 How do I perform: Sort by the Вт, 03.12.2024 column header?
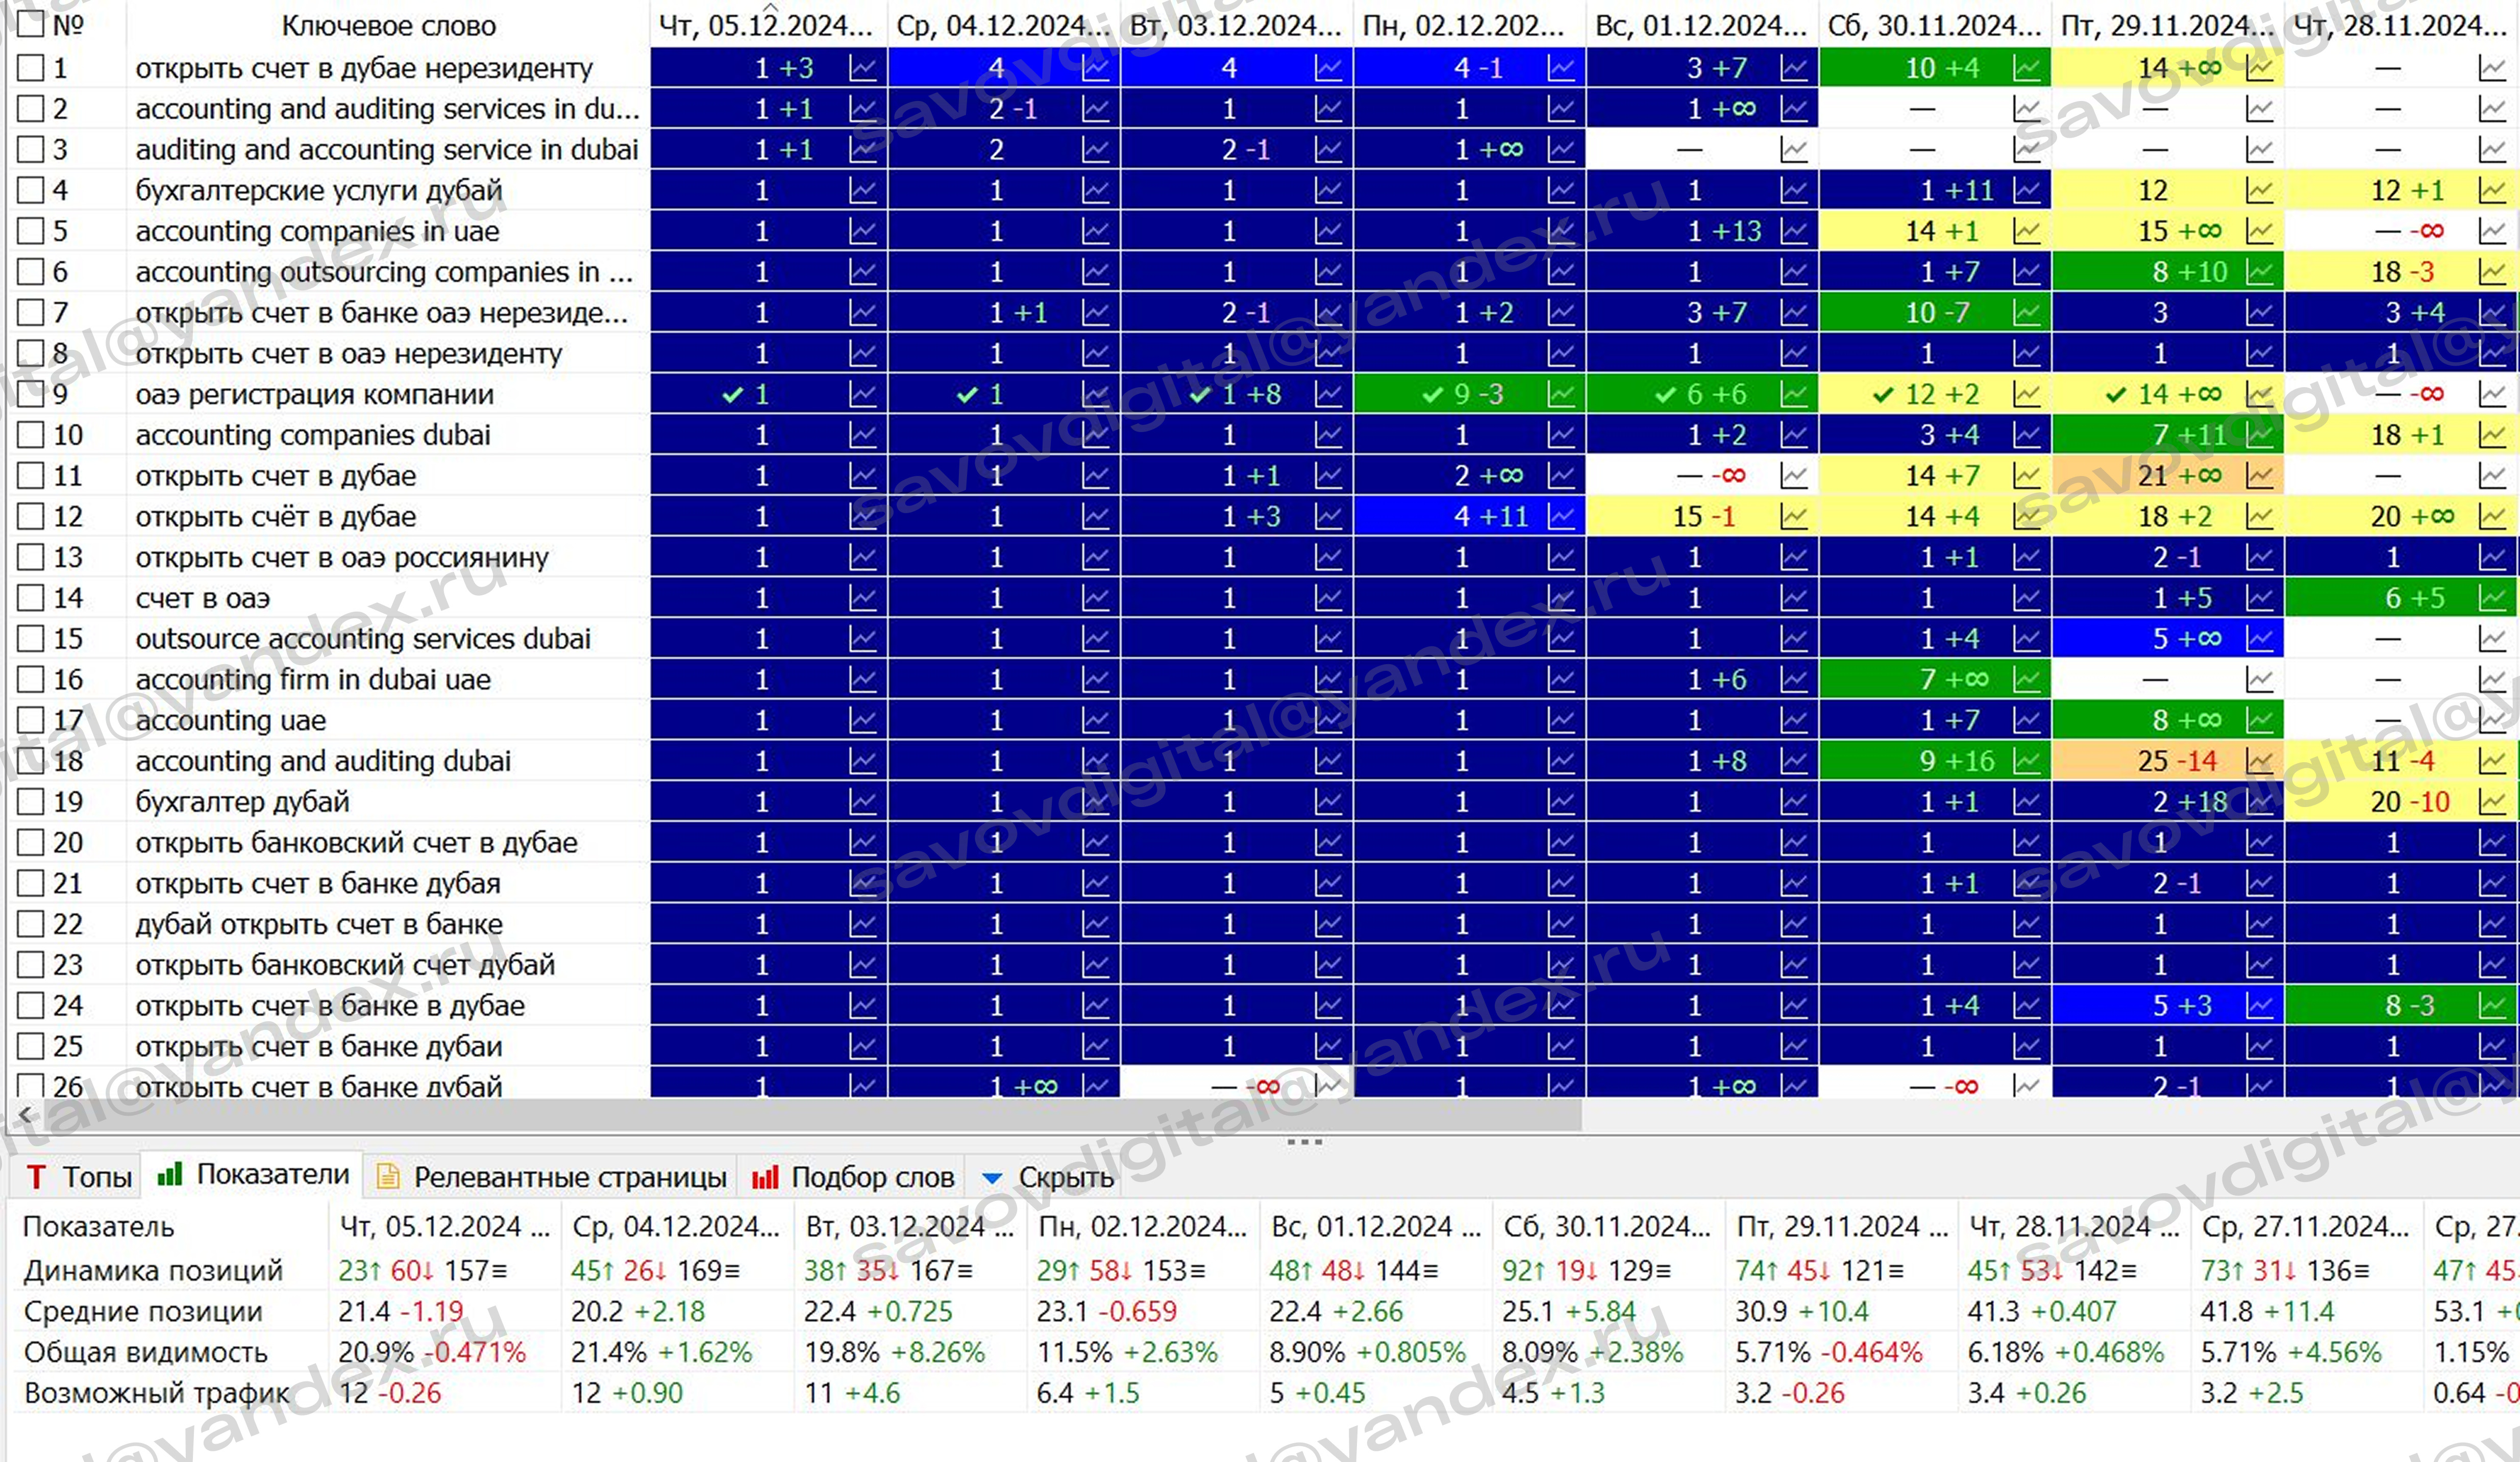tap(1236, 25)
